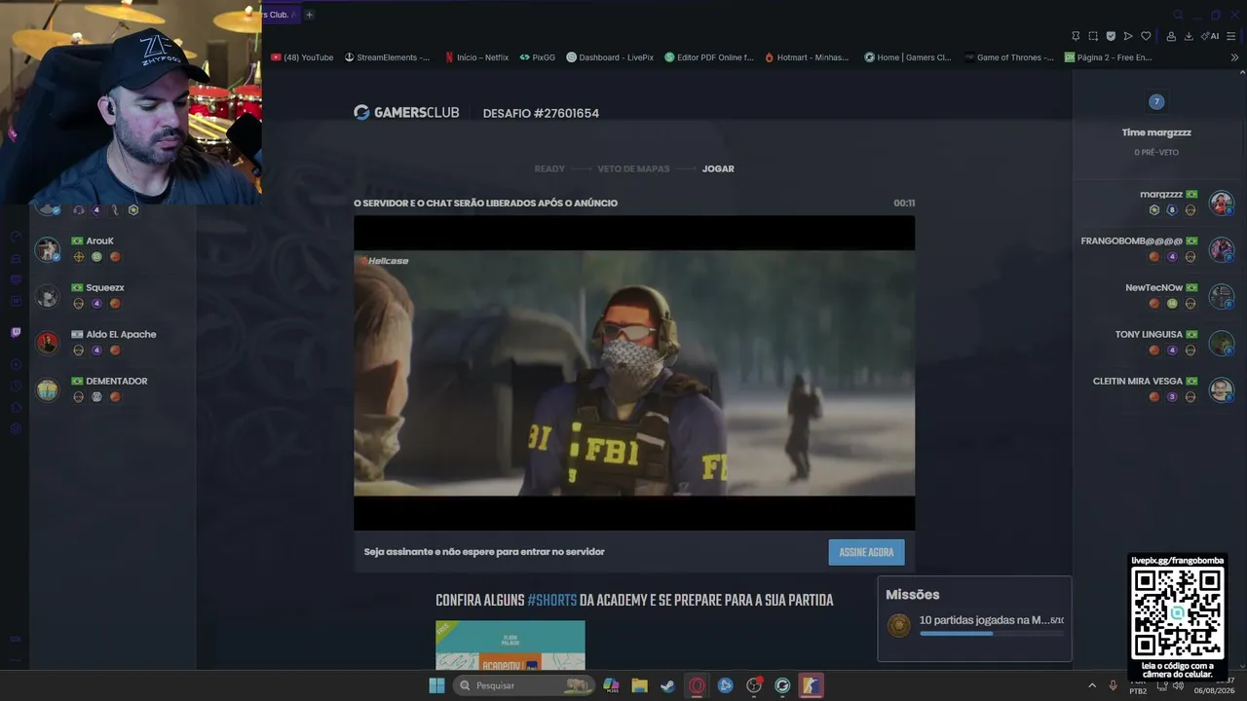The height and width of the screenshot is (701, 1247).
Task: Open FRANGOBOMB@@@@ player avatar
Action: pos(1222,249)
